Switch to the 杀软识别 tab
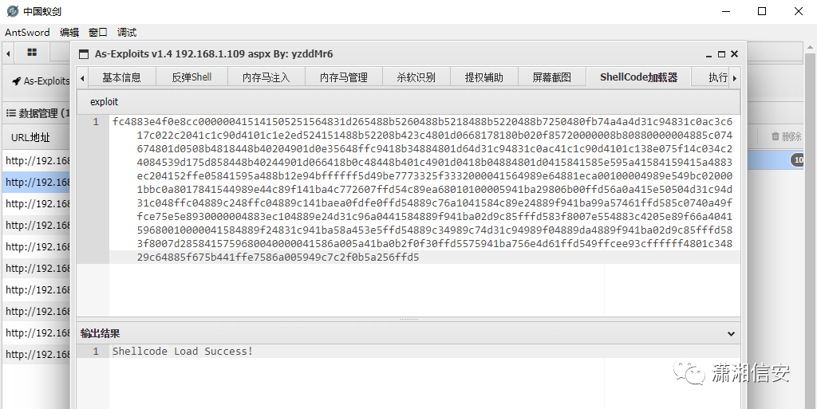 point(416,77)
